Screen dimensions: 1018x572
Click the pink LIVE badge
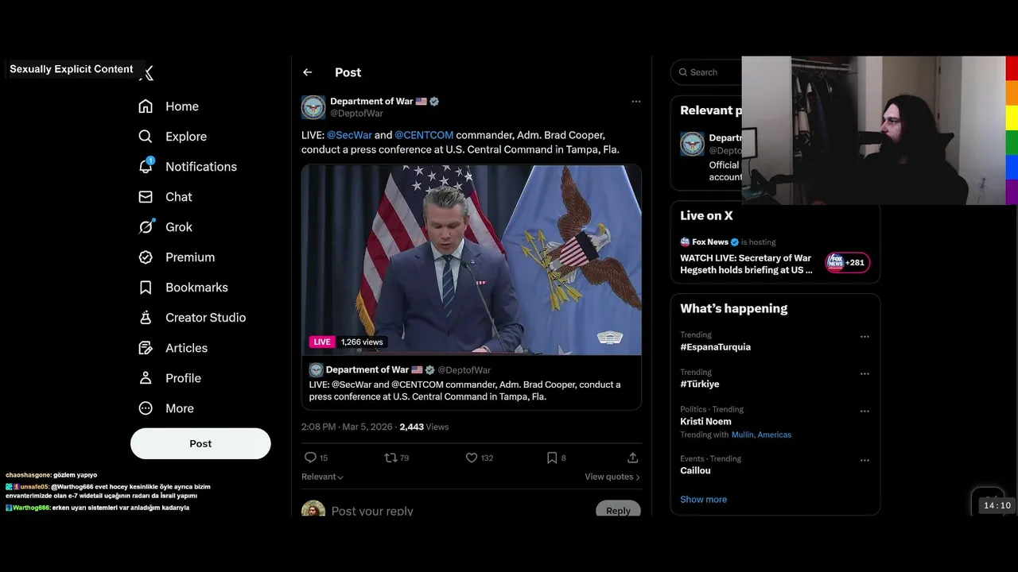point(322,342)
